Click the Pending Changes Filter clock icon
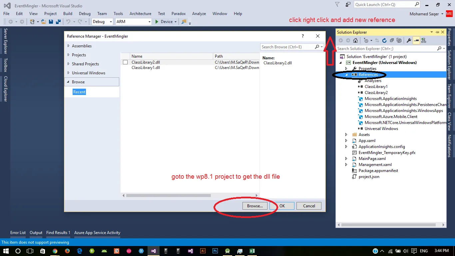 click(x=366, y=40)
